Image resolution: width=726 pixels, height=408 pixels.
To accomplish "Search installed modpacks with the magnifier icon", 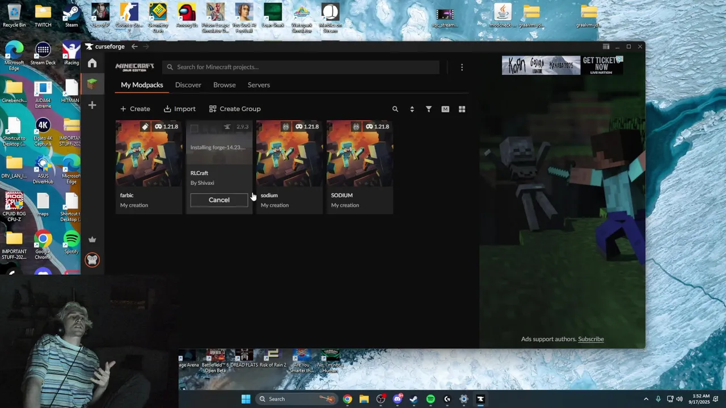I will [395, 109].
